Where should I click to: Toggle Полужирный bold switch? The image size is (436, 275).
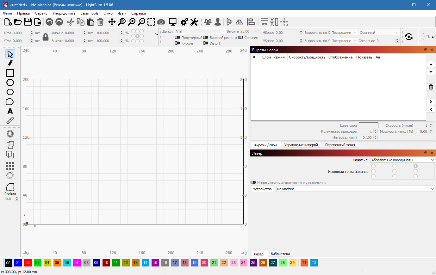pos(178,37)
